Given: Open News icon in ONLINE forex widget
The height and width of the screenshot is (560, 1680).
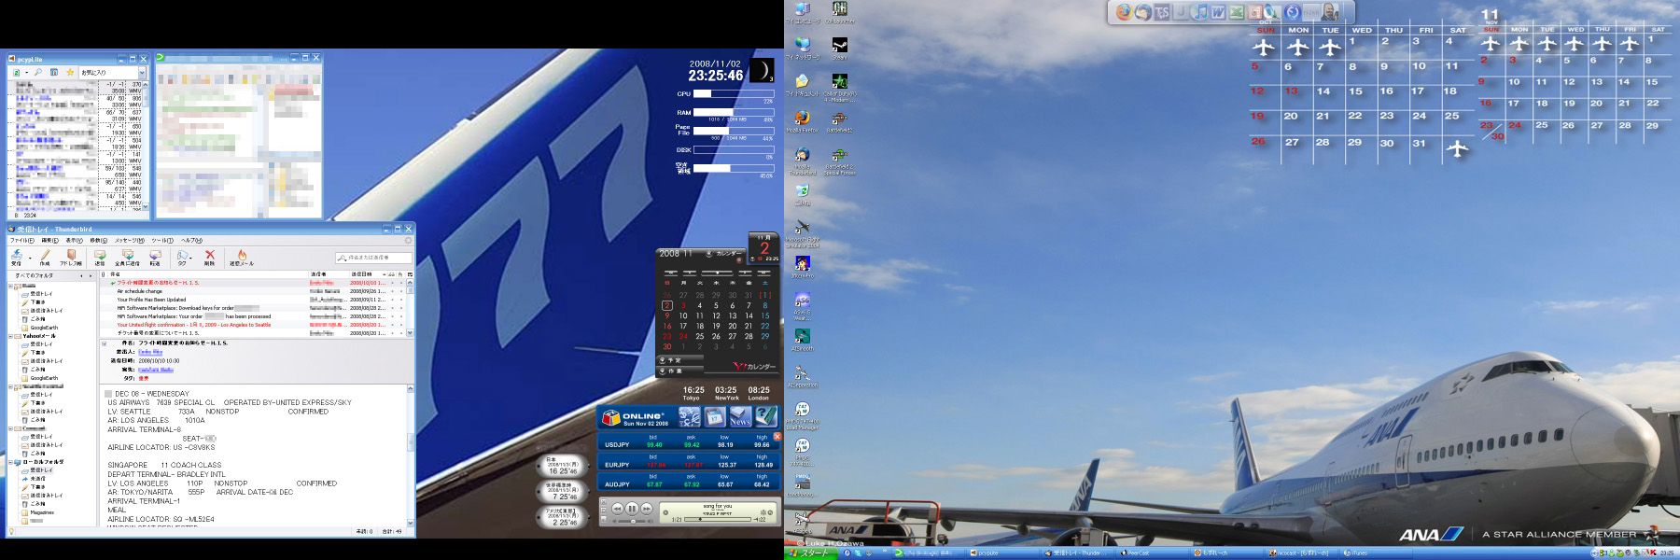Looking at the screenshot, I should point(740,417).
